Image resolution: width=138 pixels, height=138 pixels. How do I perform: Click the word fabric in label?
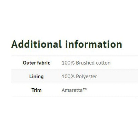point(43,63)
